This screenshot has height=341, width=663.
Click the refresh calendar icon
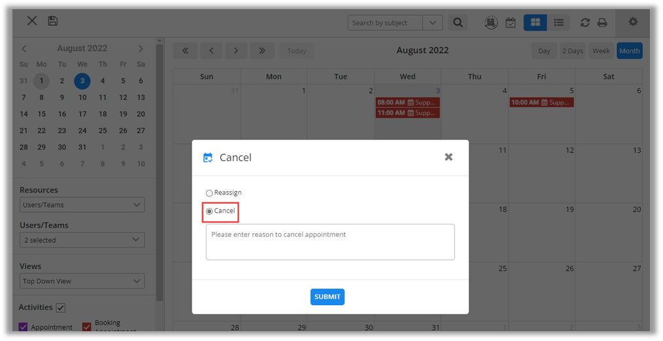[x=585, y=23]
